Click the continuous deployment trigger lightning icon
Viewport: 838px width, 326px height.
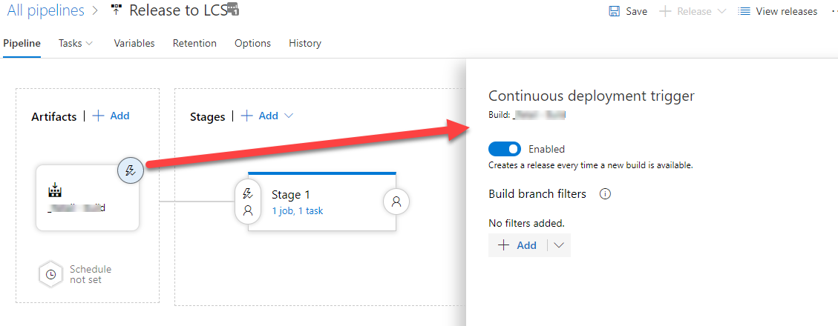[x=131, y=171]
